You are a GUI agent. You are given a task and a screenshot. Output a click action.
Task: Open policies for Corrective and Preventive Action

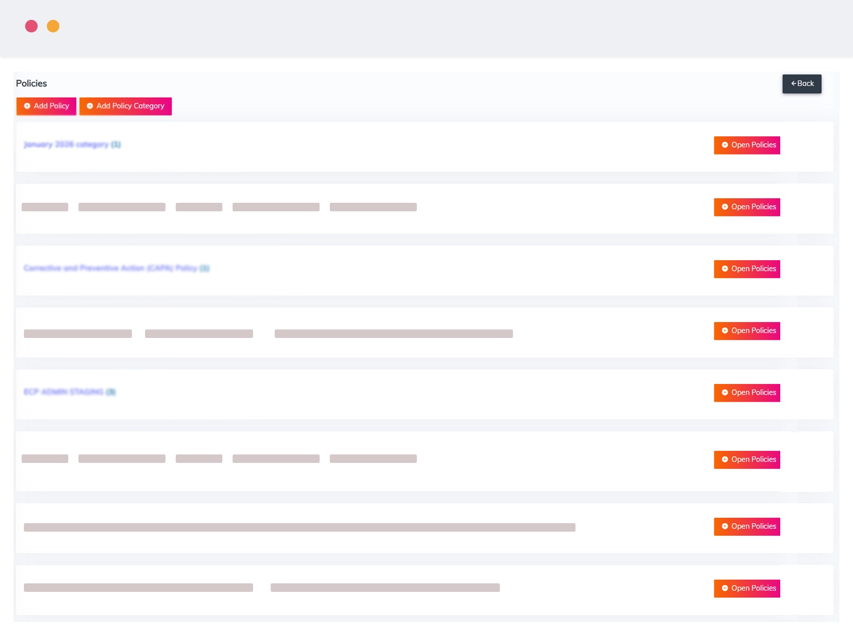tap(747, 269)
